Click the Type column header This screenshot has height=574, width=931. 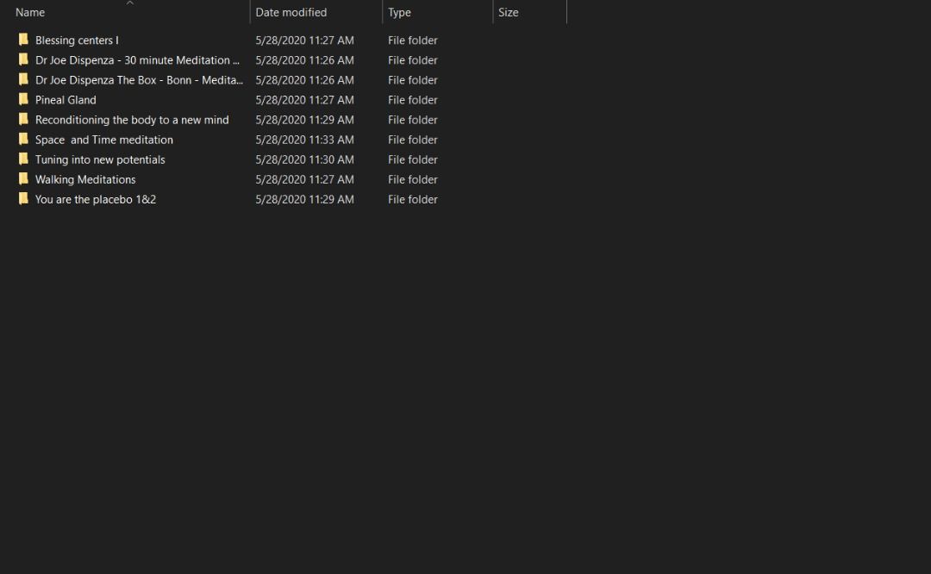click(x=399, y=13)
